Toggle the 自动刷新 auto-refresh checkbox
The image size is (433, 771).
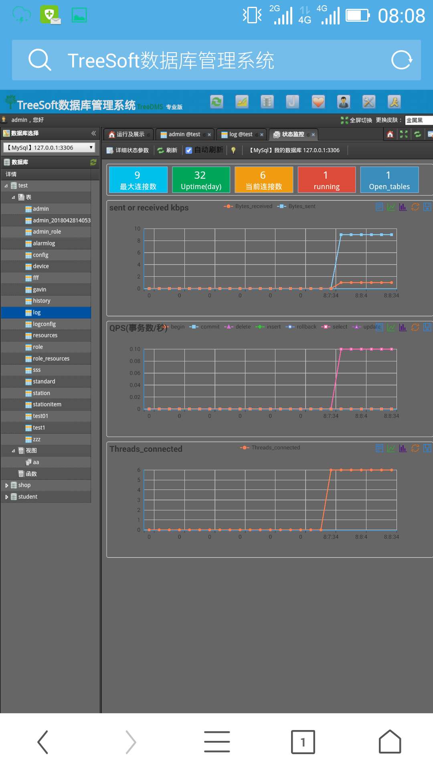coord(189,151)
